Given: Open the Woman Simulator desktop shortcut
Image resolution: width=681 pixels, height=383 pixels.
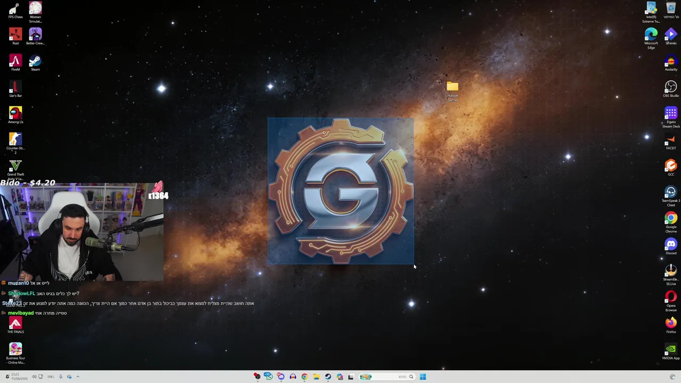Looking at the screenshot, I should [x=35, y=12].
